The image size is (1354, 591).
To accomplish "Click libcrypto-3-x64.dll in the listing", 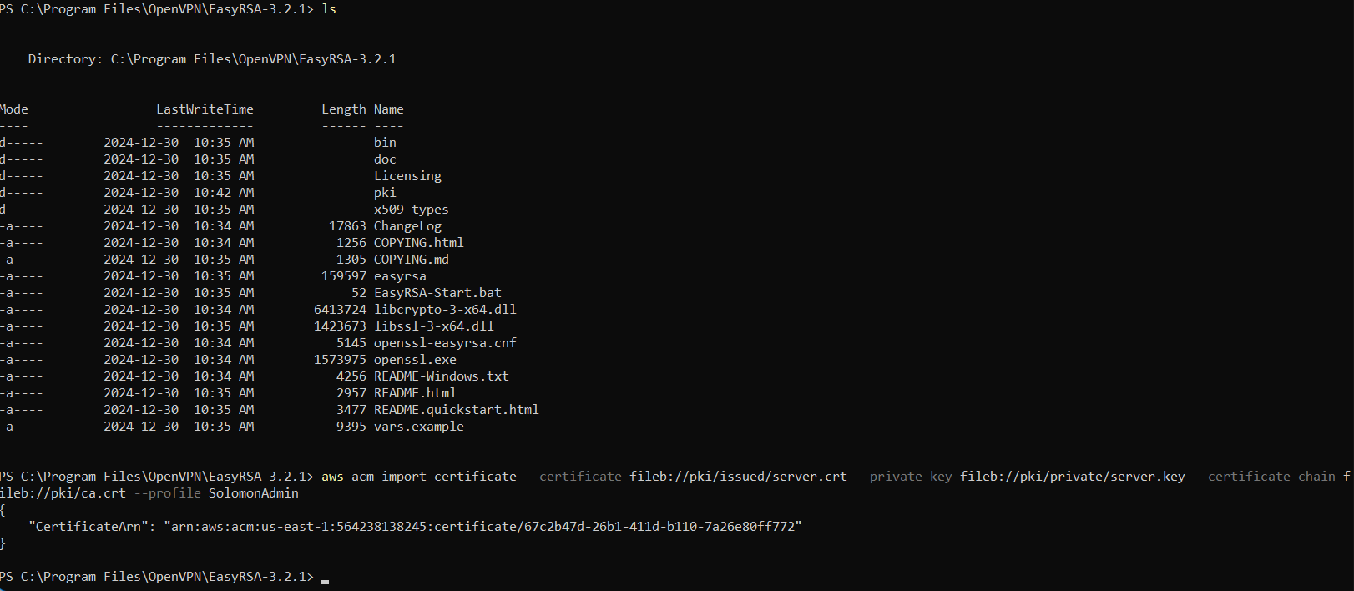I will click(x=445, y=310).
